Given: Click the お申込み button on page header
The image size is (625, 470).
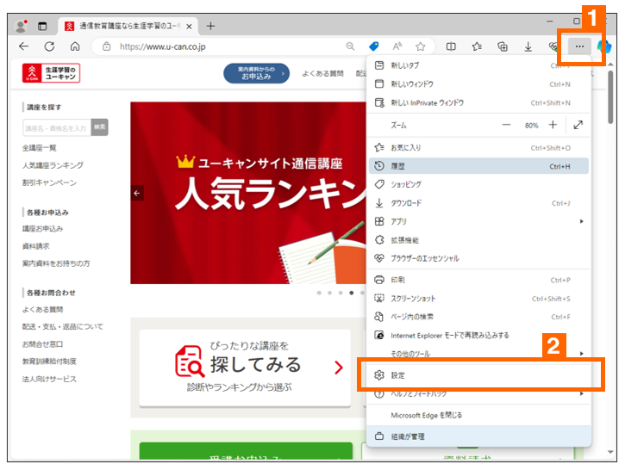Looking at the screenshot, I should coord(256,73).
